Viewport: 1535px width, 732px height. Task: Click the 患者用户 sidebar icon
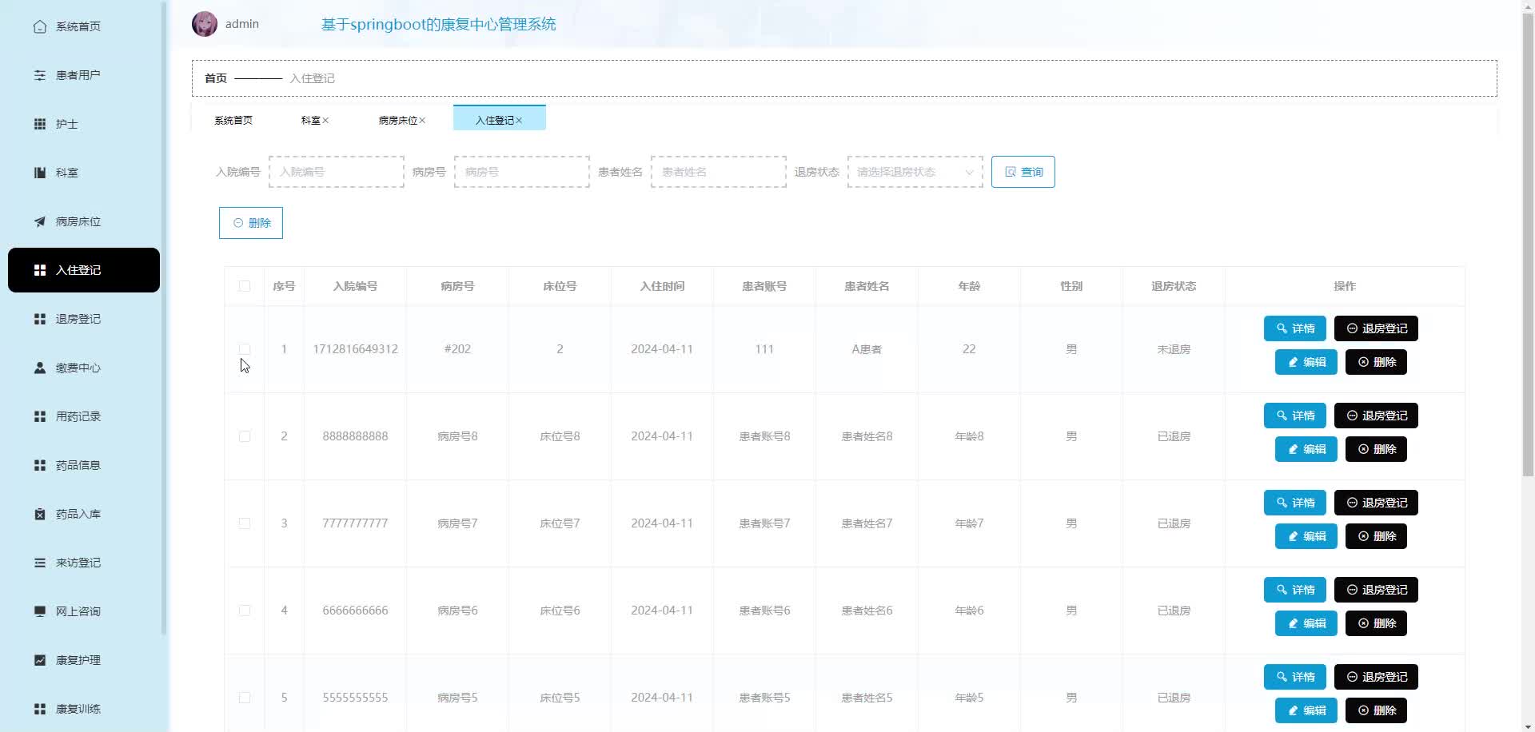point(40,75)
